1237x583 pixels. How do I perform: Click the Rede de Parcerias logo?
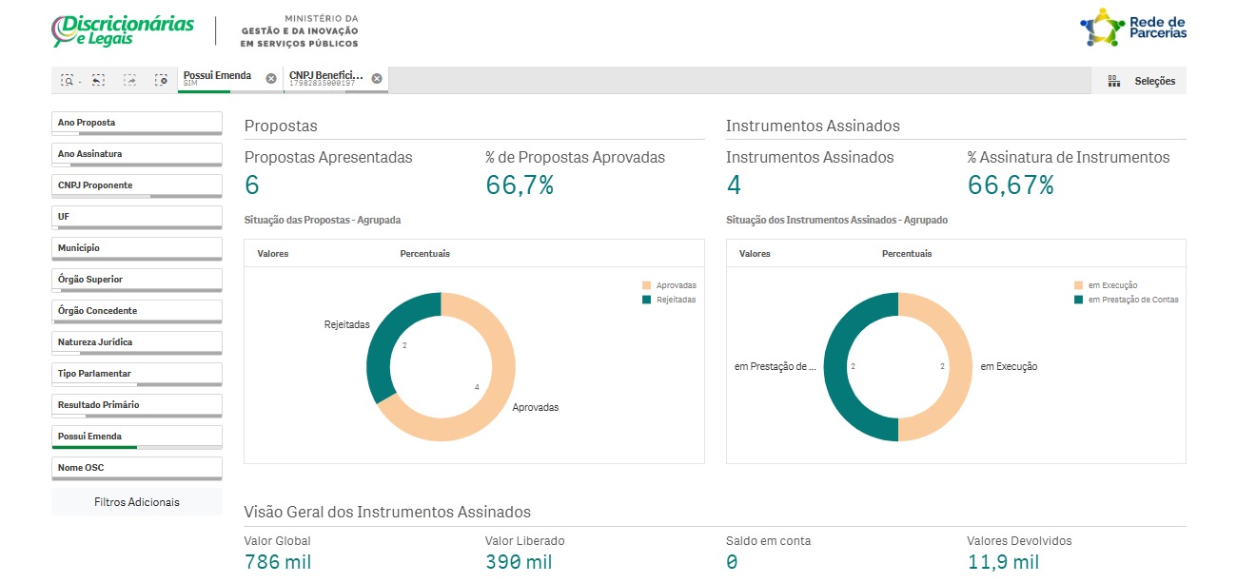[x=1133, y=29]
